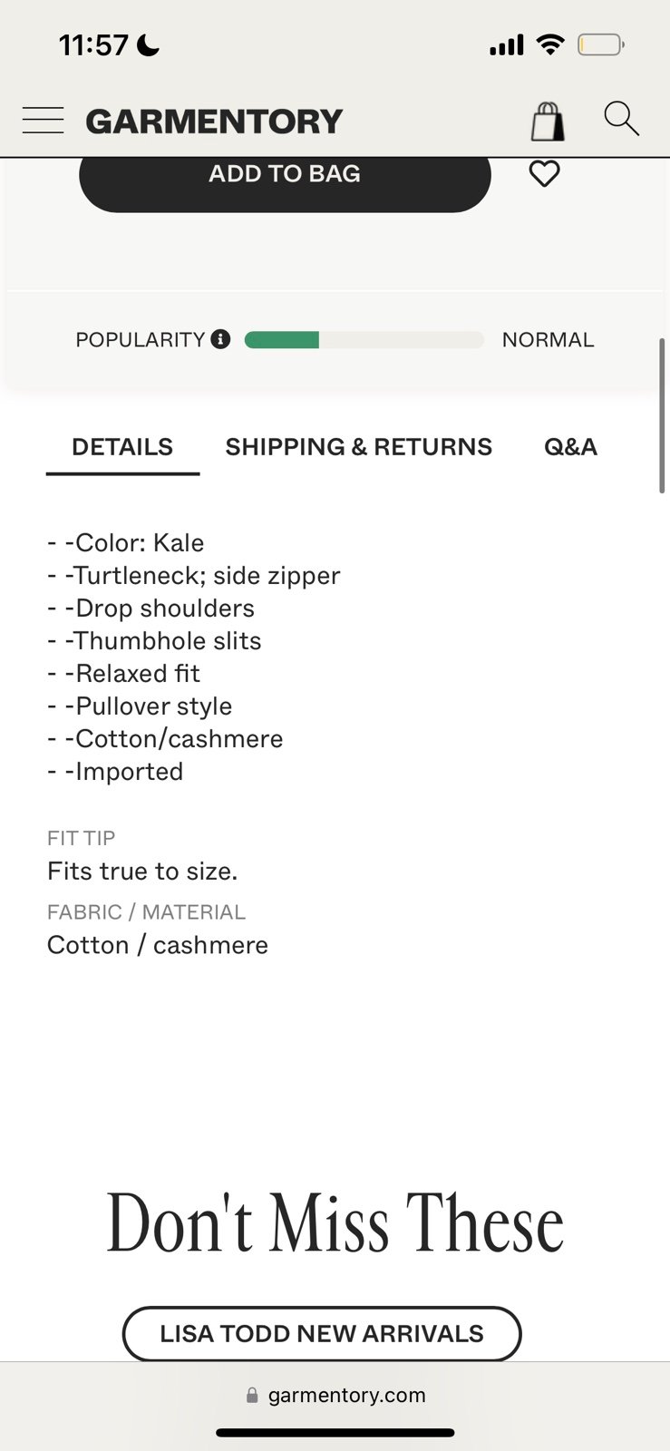The image size is (670, 1451).
Task: Open the shopping bag icon
Action: [548, 122]
